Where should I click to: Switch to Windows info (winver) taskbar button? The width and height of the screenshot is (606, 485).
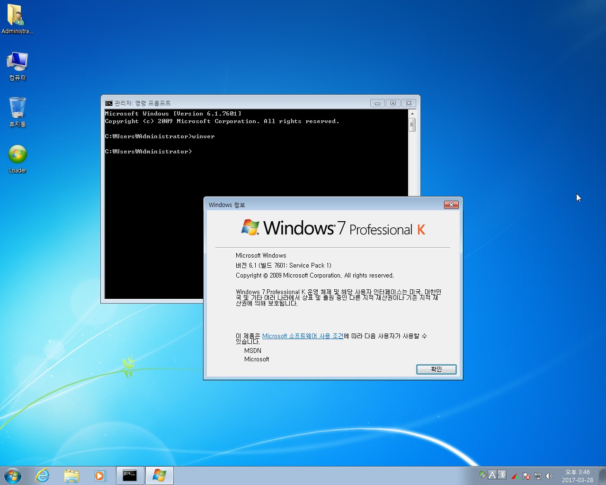pyautogui.click(x=159, y=476)
